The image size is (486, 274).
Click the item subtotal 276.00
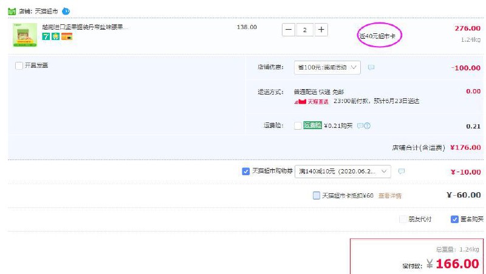coord(467,28)
